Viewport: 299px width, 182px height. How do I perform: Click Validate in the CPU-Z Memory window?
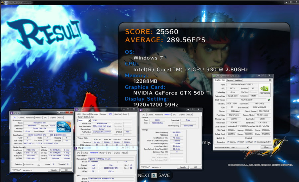point(183,167)
